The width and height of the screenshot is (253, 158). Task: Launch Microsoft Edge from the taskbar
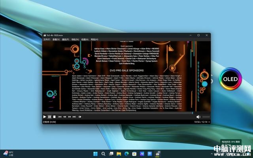tap(126, 154)
